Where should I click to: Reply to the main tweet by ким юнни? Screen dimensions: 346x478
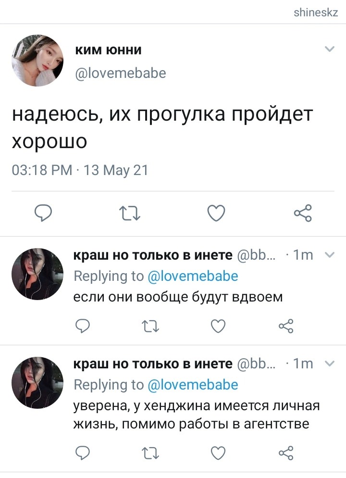click(43, 213)
